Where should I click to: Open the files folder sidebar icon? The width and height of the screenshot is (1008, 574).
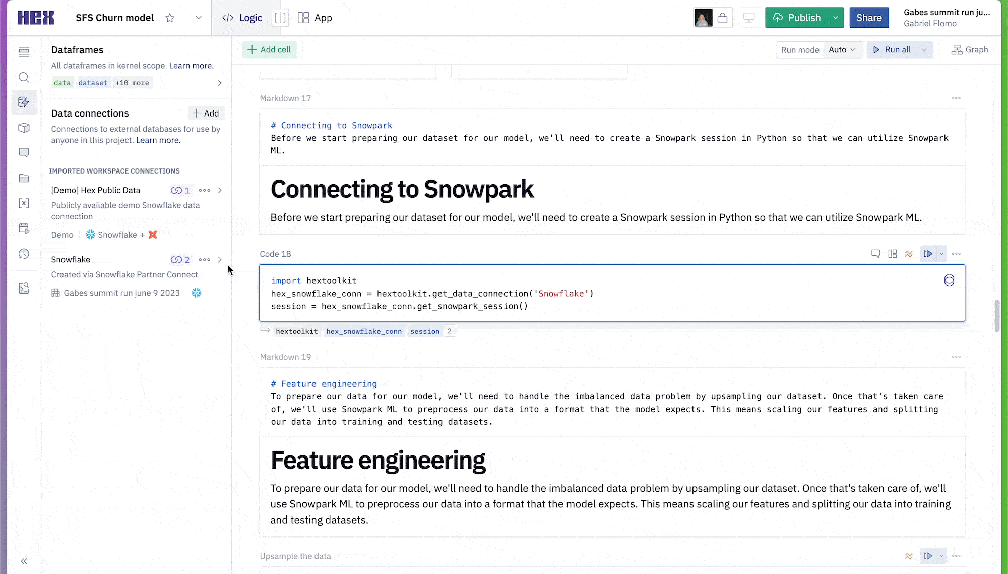24,178
